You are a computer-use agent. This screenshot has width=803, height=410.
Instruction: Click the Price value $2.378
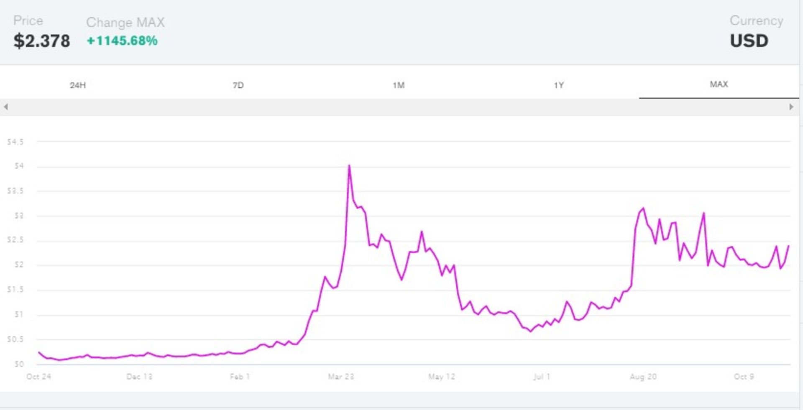(43, 41)
